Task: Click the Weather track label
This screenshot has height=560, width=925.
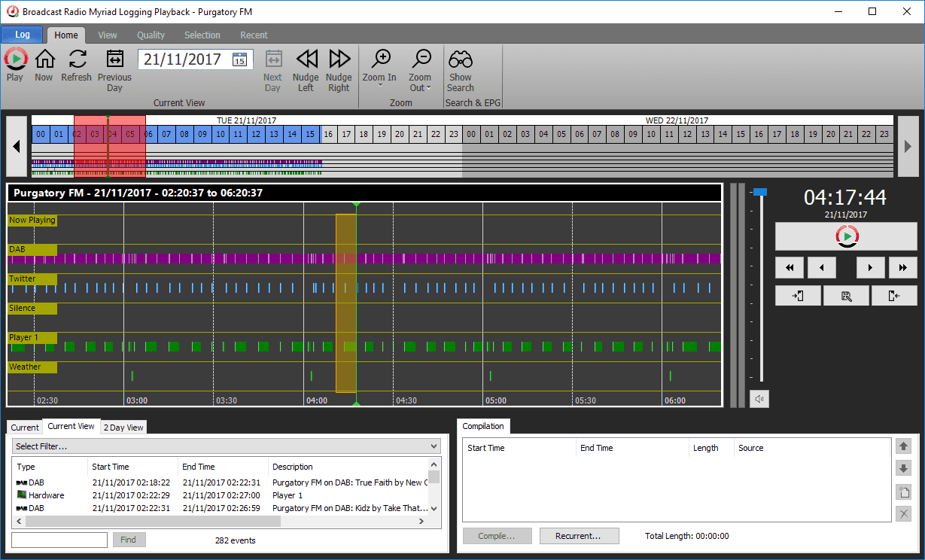Action: [x=32, y=367]
